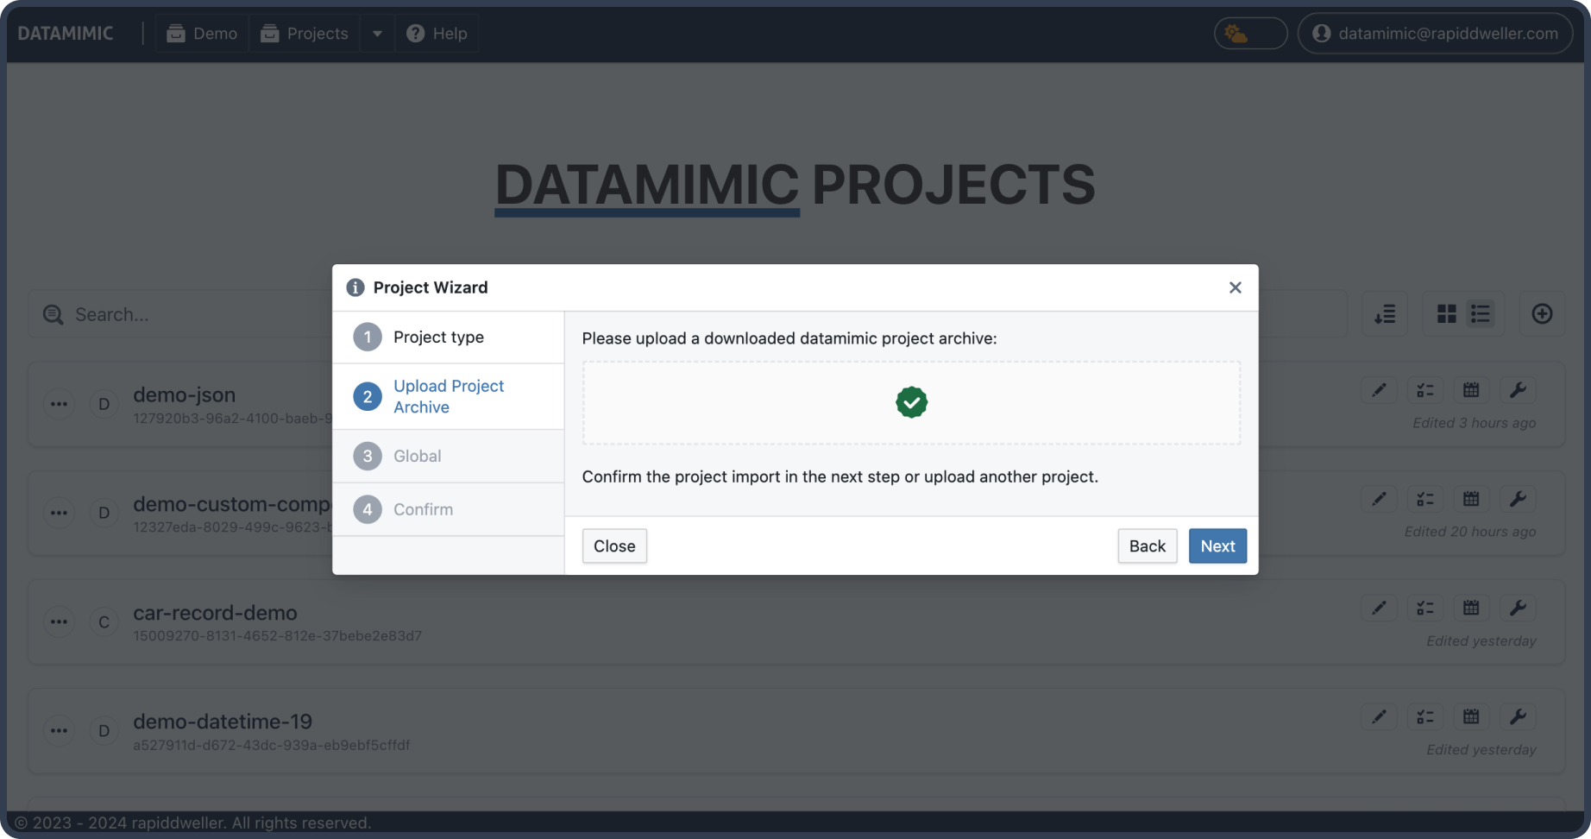Open the Help menu
This screenshot has height=839, width=1591.
(437, 34)
